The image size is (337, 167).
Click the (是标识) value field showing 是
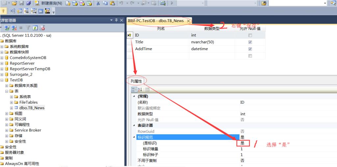click(x=243, y=143)
